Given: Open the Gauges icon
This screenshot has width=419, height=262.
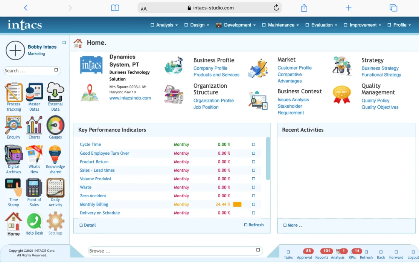Looking at the screenshot, I should point(55,126).
